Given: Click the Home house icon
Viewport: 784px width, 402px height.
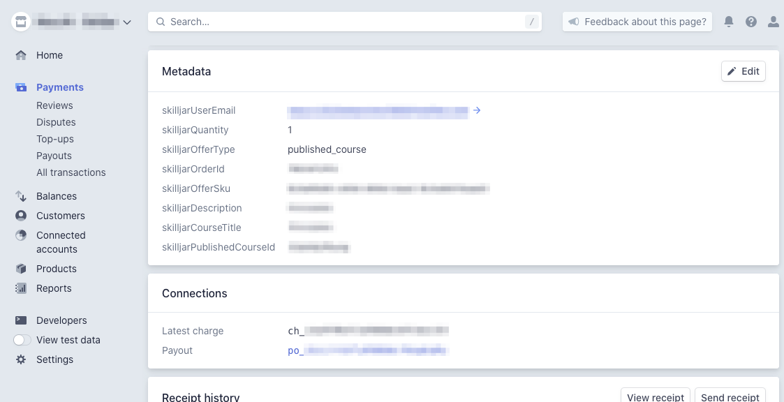Looking at the screenshot, I should (x=21, y=55).
